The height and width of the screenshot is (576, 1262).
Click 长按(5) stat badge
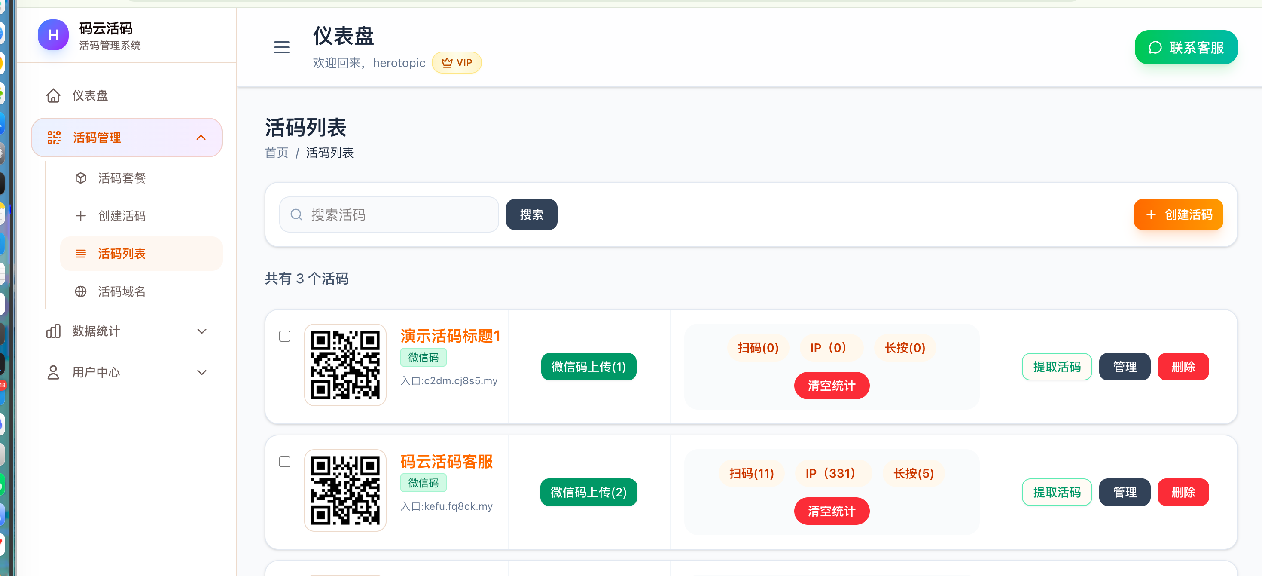click(x=913, y=474)
